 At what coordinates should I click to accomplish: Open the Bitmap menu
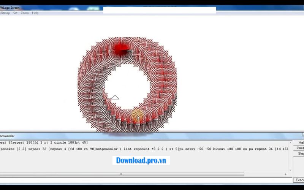[x=5, y=13]
